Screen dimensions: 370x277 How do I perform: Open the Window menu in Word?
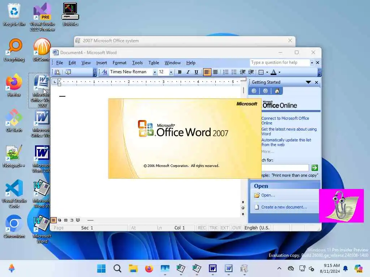(x=172, y=63)
